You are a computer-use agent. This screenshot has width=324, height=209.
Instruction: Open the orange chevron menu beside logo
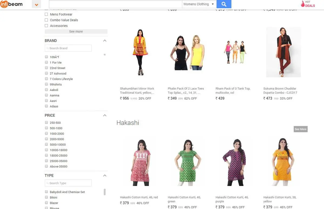pyautogui.click(x=36, y=4)
